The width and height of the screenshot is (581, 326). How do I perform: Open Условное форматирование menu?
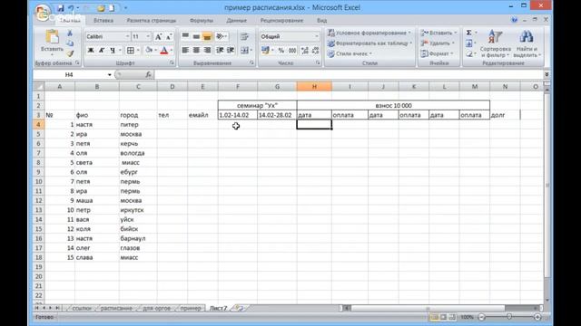pos(369,33)
